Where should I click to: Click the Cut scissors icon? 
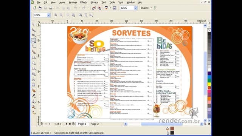tap(58, 8)
